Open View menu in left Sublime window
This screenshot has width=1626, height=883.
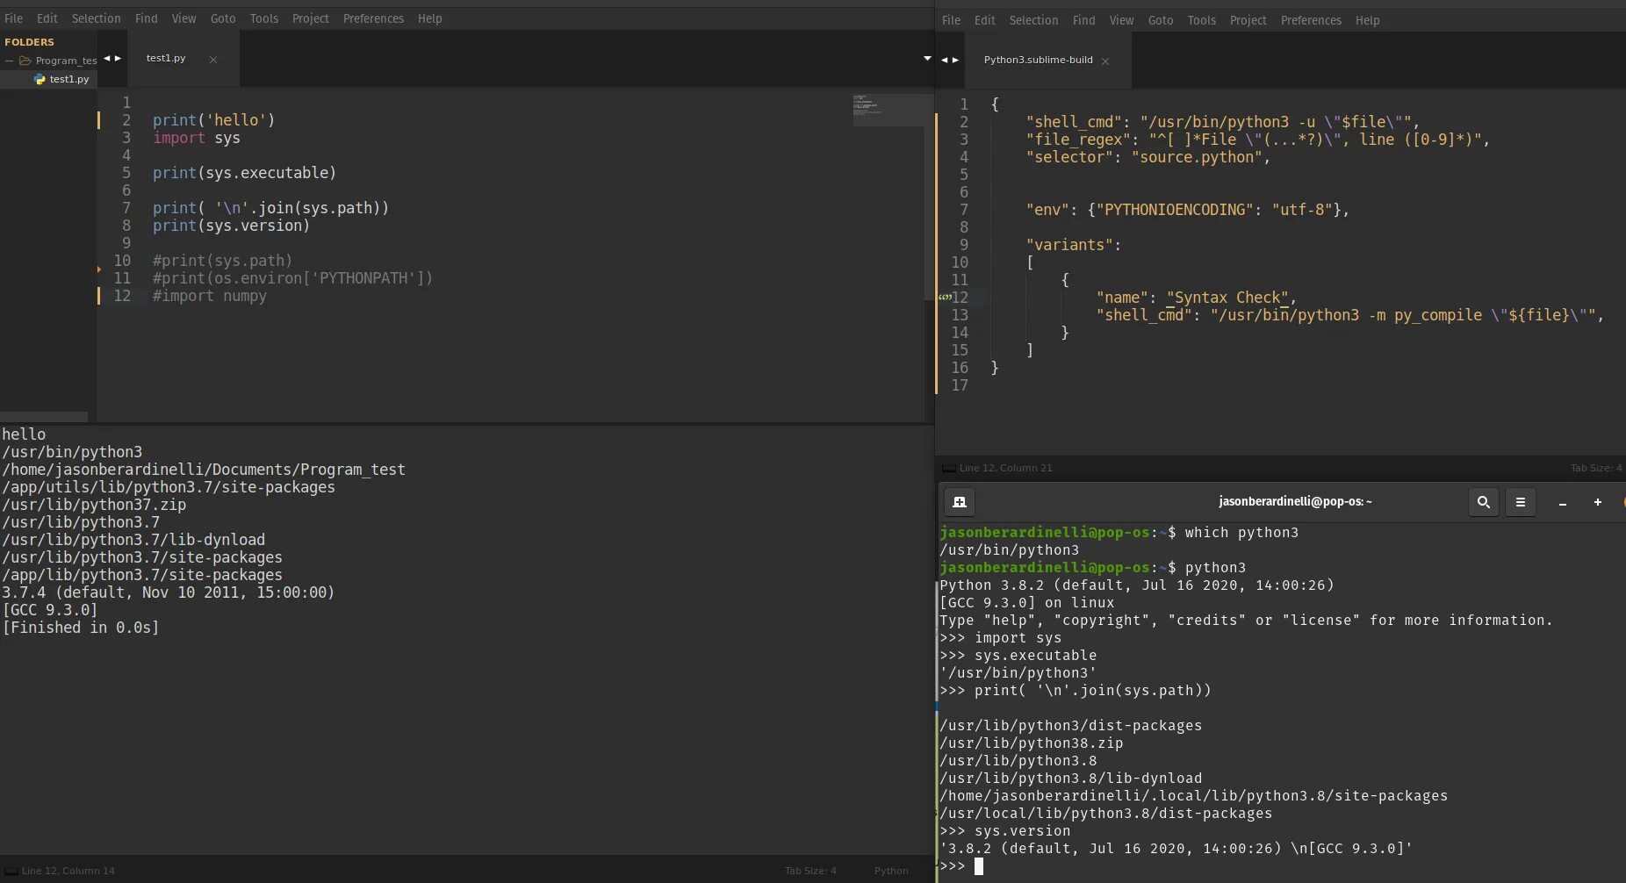click(x=183, y=18)
